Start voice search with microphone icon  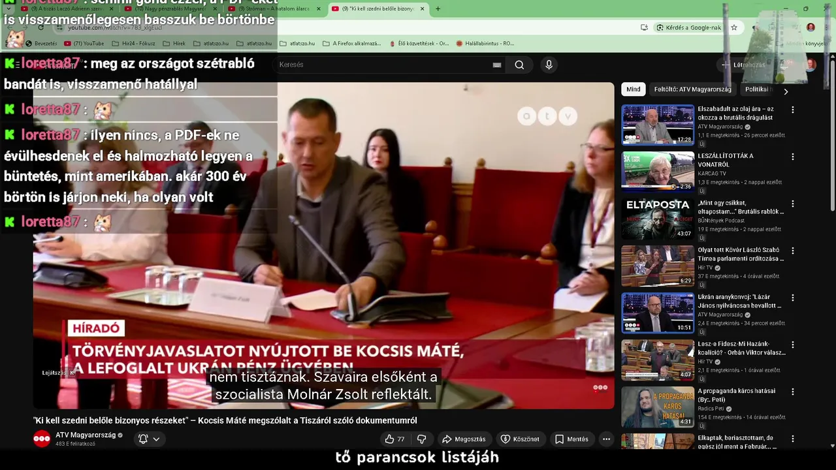coord(549,65)
